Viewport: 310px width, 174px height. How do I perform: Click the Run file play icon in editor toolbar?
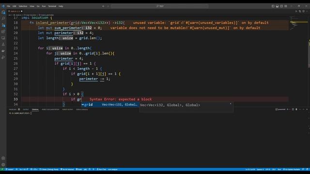(x=296, y=11)
